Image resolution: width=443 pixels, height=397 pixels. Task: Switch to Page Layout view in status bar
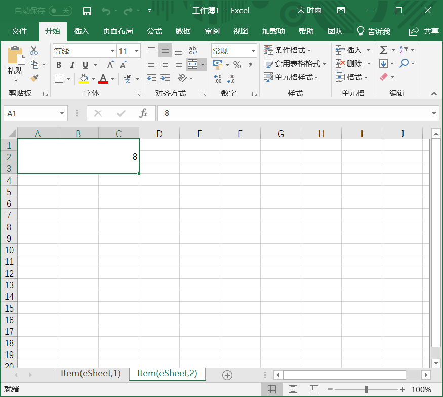point(293,389)
